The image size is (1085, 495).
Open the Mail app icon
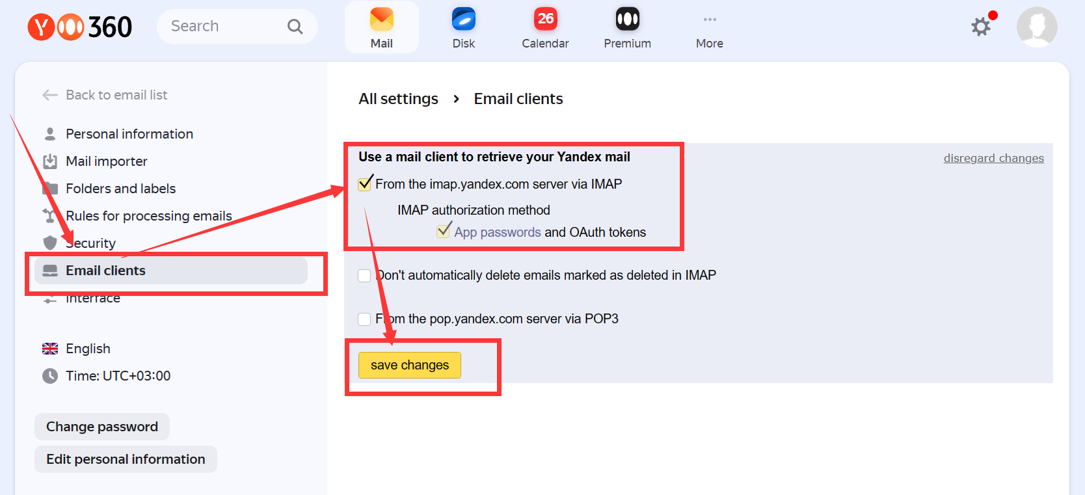click(x=382, y=20)
